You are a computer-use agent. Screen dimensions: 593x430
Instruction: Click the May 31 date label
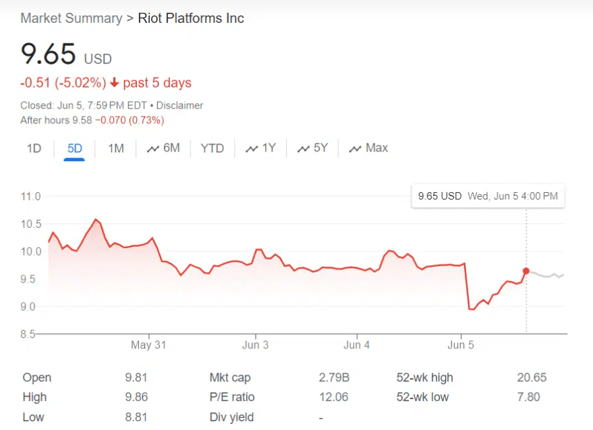(x=148, y=345)
